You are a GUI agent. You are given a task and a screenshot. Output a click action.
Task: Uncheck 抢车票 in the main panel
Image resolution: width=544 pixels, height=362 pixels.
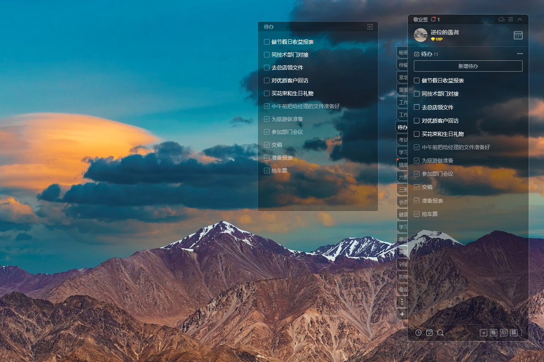click(x=417, y=214)
